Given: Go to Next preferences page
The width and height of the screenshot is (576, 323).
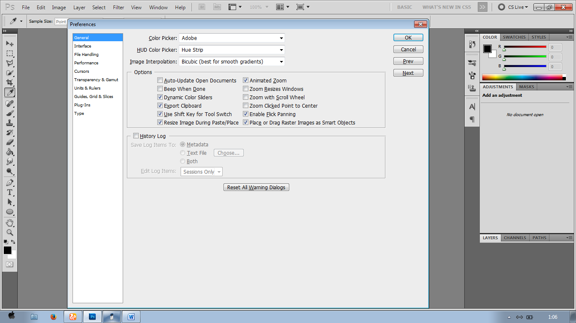Looking at the screenshot, I should (x=408, y=73).
